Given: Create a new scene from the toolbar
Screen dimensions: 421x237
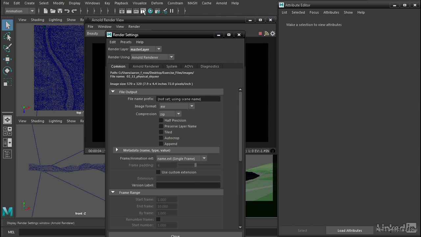Looking at the screenshot, I should 45,11.
